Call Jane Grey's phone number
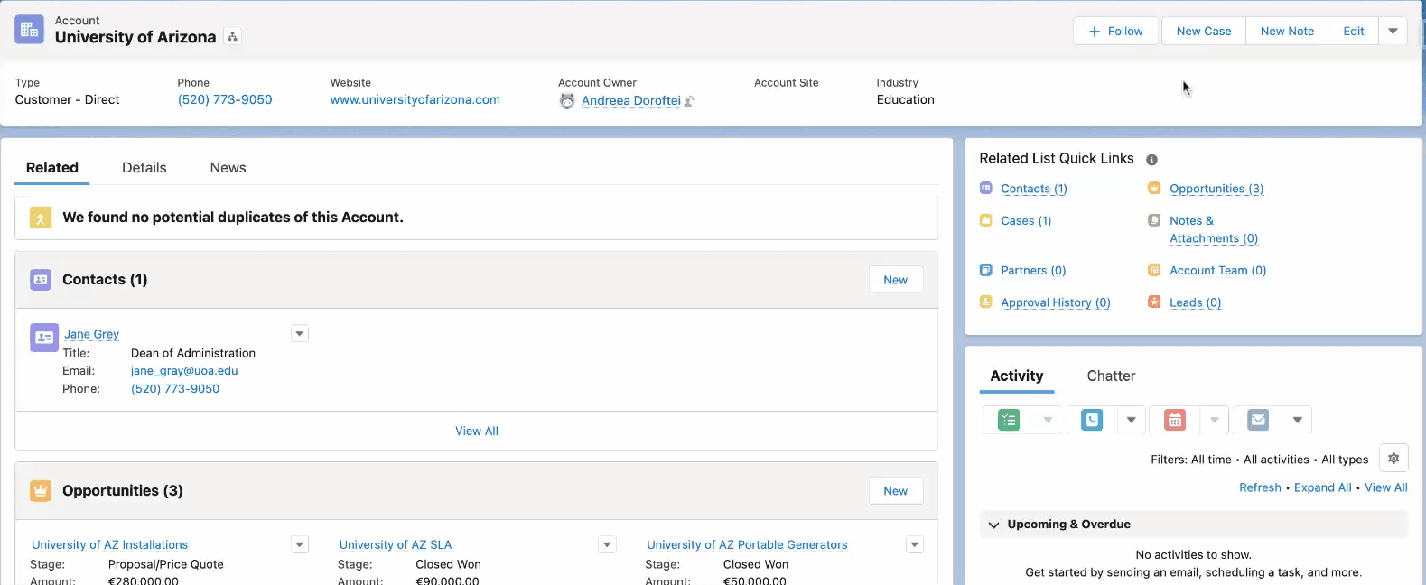The width and height of the screenshot is (1426, 585). tap(175, 388)
